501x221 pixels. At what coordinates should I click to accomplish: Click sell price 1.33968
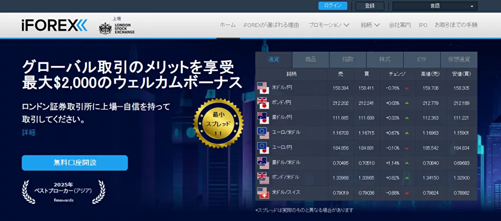[x=341, y=178]
